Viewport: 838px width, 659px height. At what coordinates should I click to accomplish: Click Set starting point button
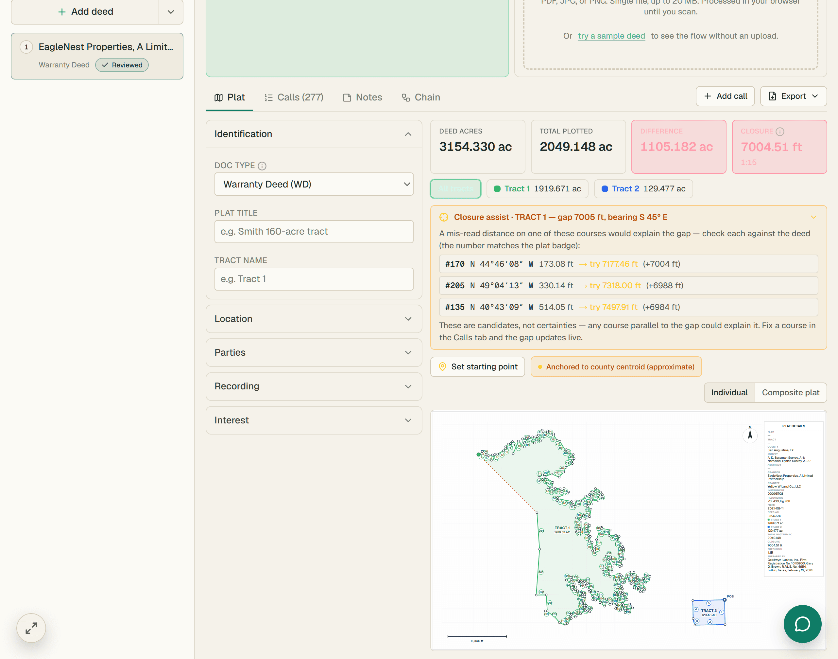point(478,367)
